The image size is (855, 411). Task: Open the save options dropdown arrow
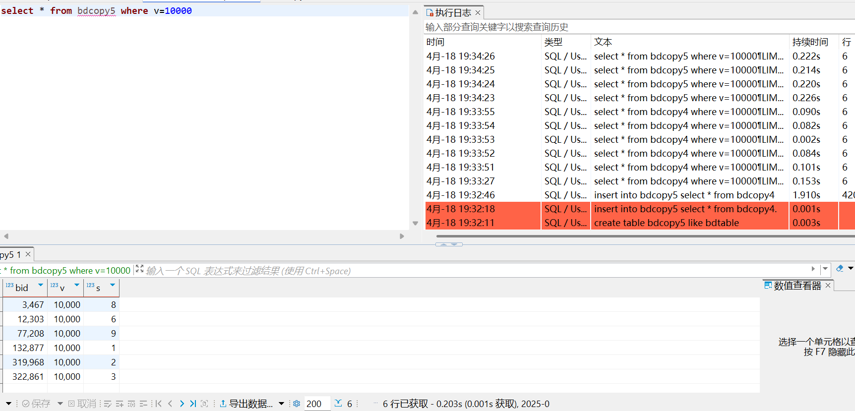(x=60, y=404)
